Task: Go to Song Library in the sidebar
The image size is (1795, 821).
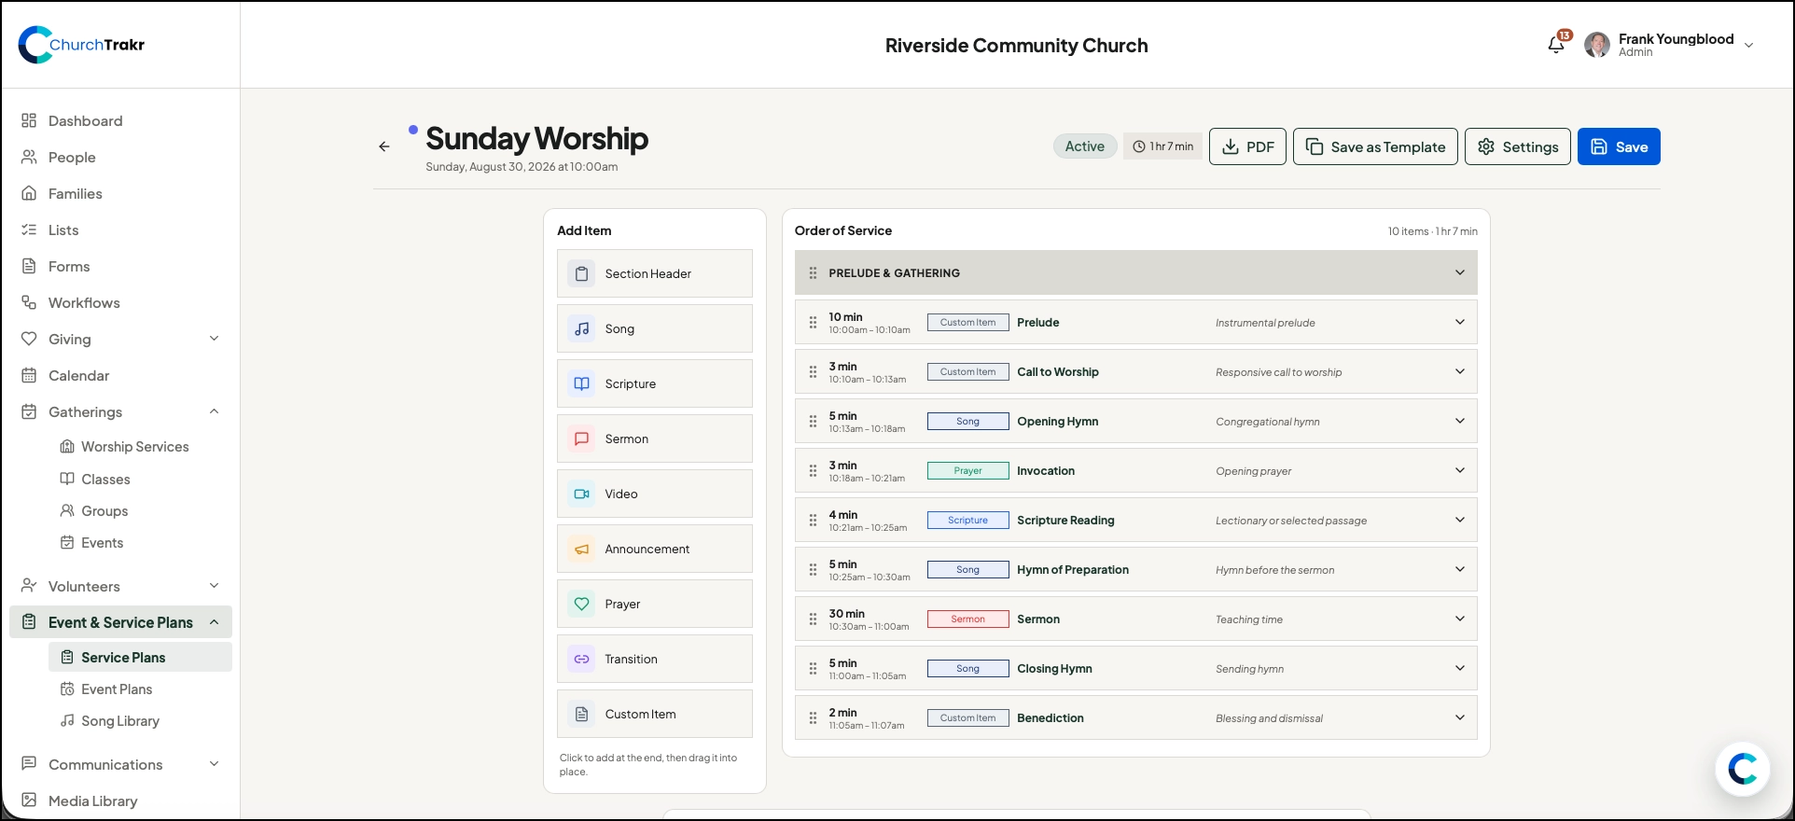Action: (x=120, y=721)
